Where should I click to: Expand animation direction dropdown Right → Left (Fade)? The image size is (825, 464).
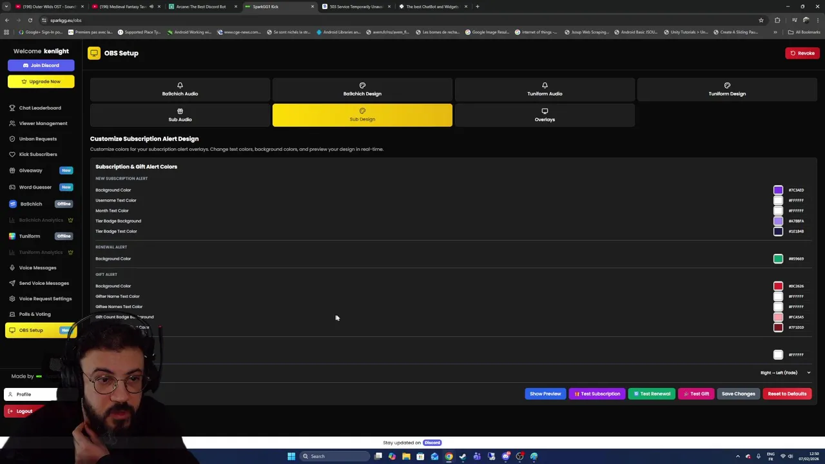(785, 372)
